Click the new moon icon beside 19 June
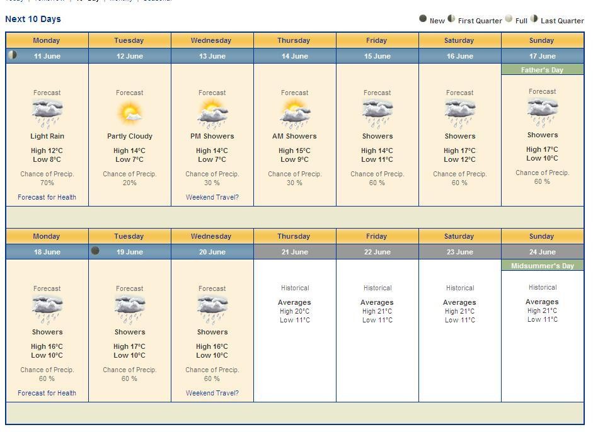Image resolution: width=593 pixels, height=432 pixels. pyautogui.click(x=95, y=251)
